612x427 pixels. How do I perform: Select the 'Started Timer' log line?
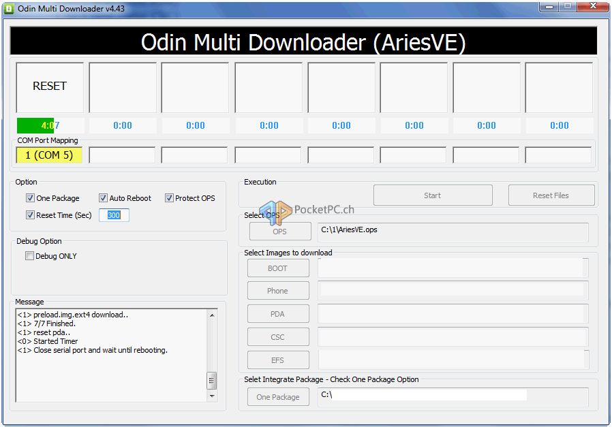(x=47, y=341)
